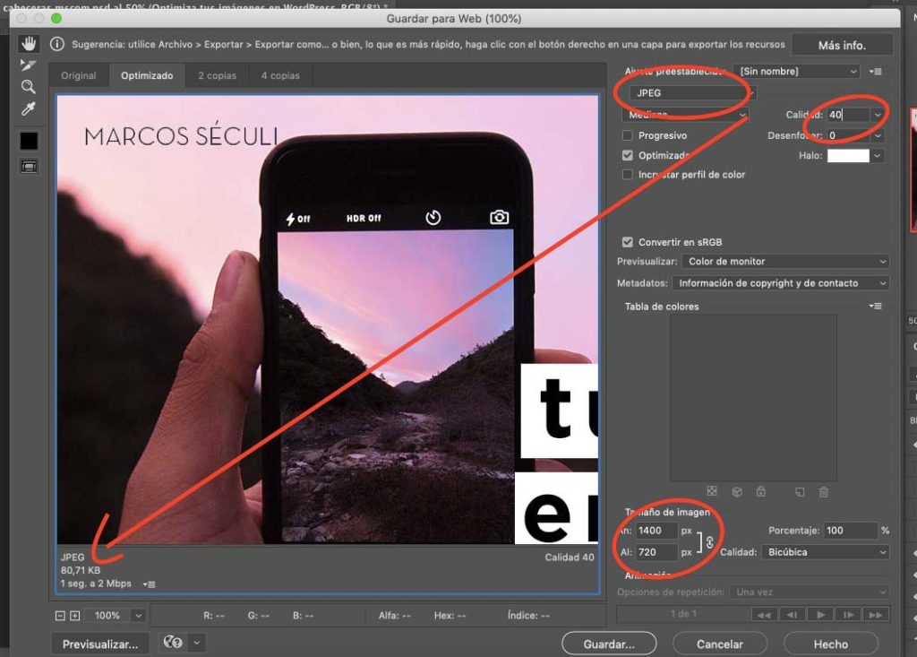Go to next animation frame

click(x=847, y=614)
